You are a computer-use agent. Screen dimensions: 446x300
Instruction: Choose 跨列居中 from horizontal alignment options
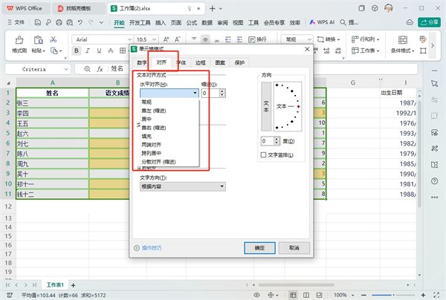coord(152,154)
